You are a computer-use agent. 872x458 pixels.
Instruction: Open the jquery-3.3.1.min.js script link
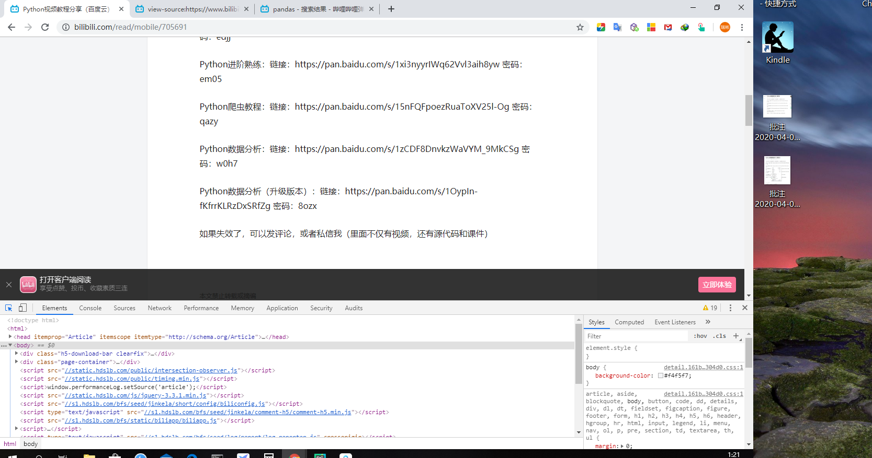click(135, 395)
